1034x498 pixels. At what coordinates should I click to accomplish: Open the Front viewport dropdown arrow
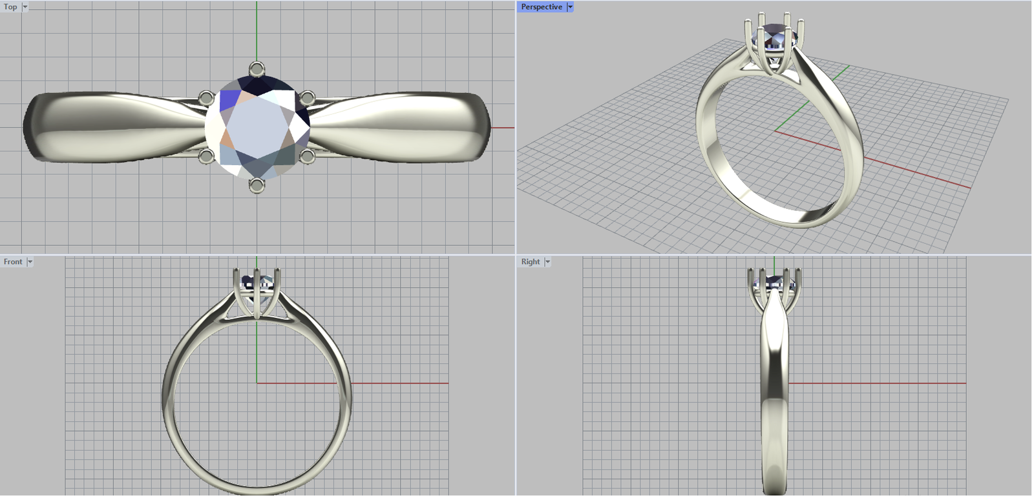(30, 262)
